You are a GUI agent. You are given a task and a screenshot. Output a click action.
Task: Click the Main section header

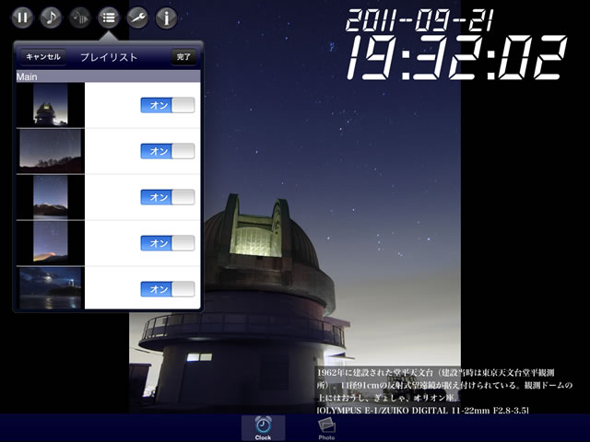(109, 76)
